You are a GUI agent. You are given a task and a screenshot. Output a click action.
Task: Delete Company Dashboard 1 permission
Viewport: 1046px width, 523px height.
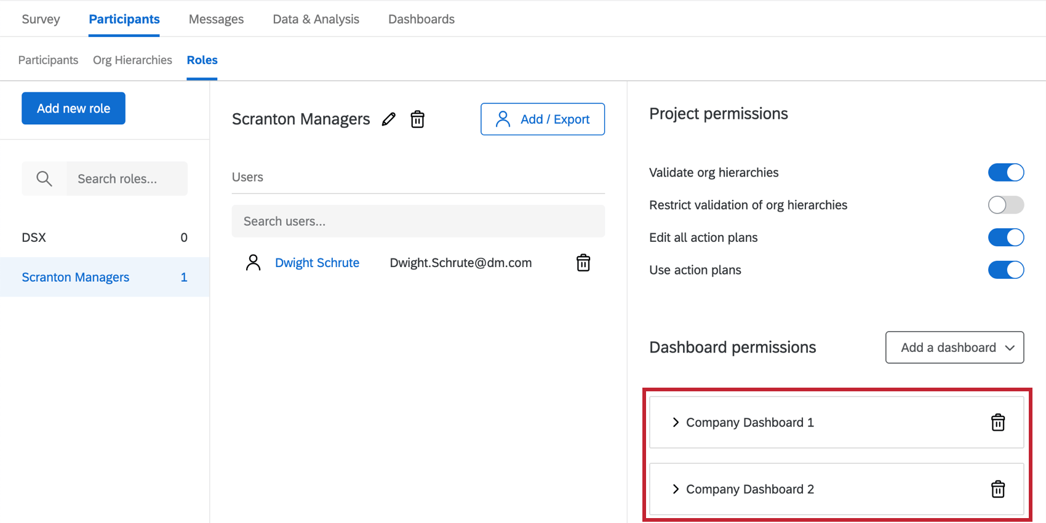[997, 423]
